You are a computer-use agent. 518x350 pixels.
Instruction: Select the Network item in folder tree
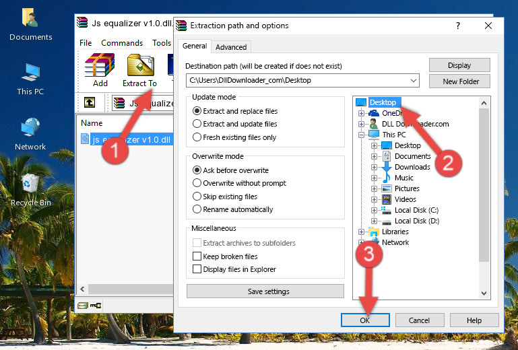pyautogui.click(x=395, y=242)
